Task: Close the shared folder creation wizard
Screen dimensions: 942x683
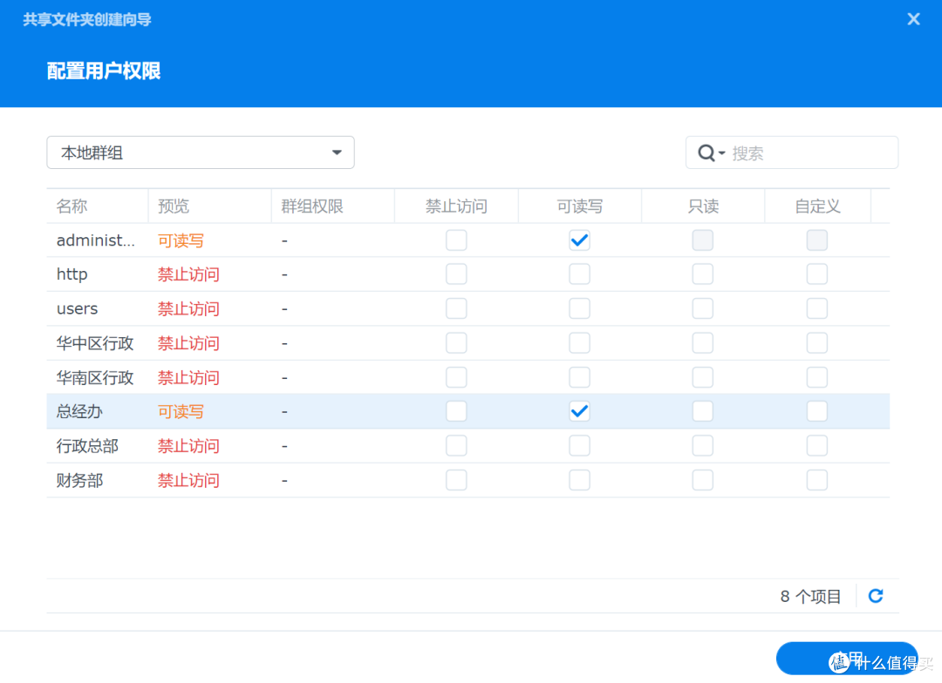Action: (913, 18)
